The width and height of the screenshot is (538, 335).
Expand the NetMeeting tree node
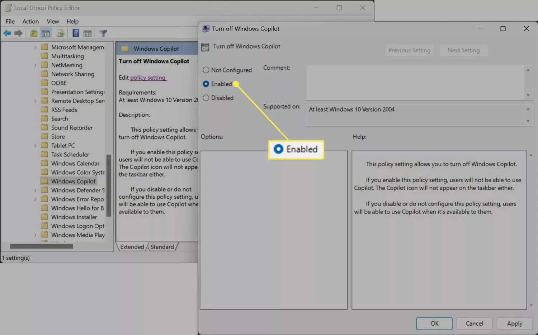tap(35, 65)
